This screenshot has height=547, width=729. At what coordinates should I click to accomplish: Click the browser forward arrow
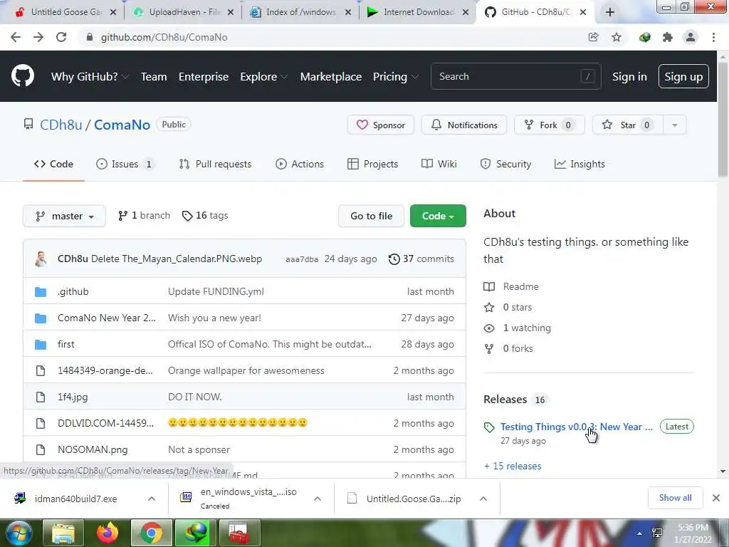[38, 37]
